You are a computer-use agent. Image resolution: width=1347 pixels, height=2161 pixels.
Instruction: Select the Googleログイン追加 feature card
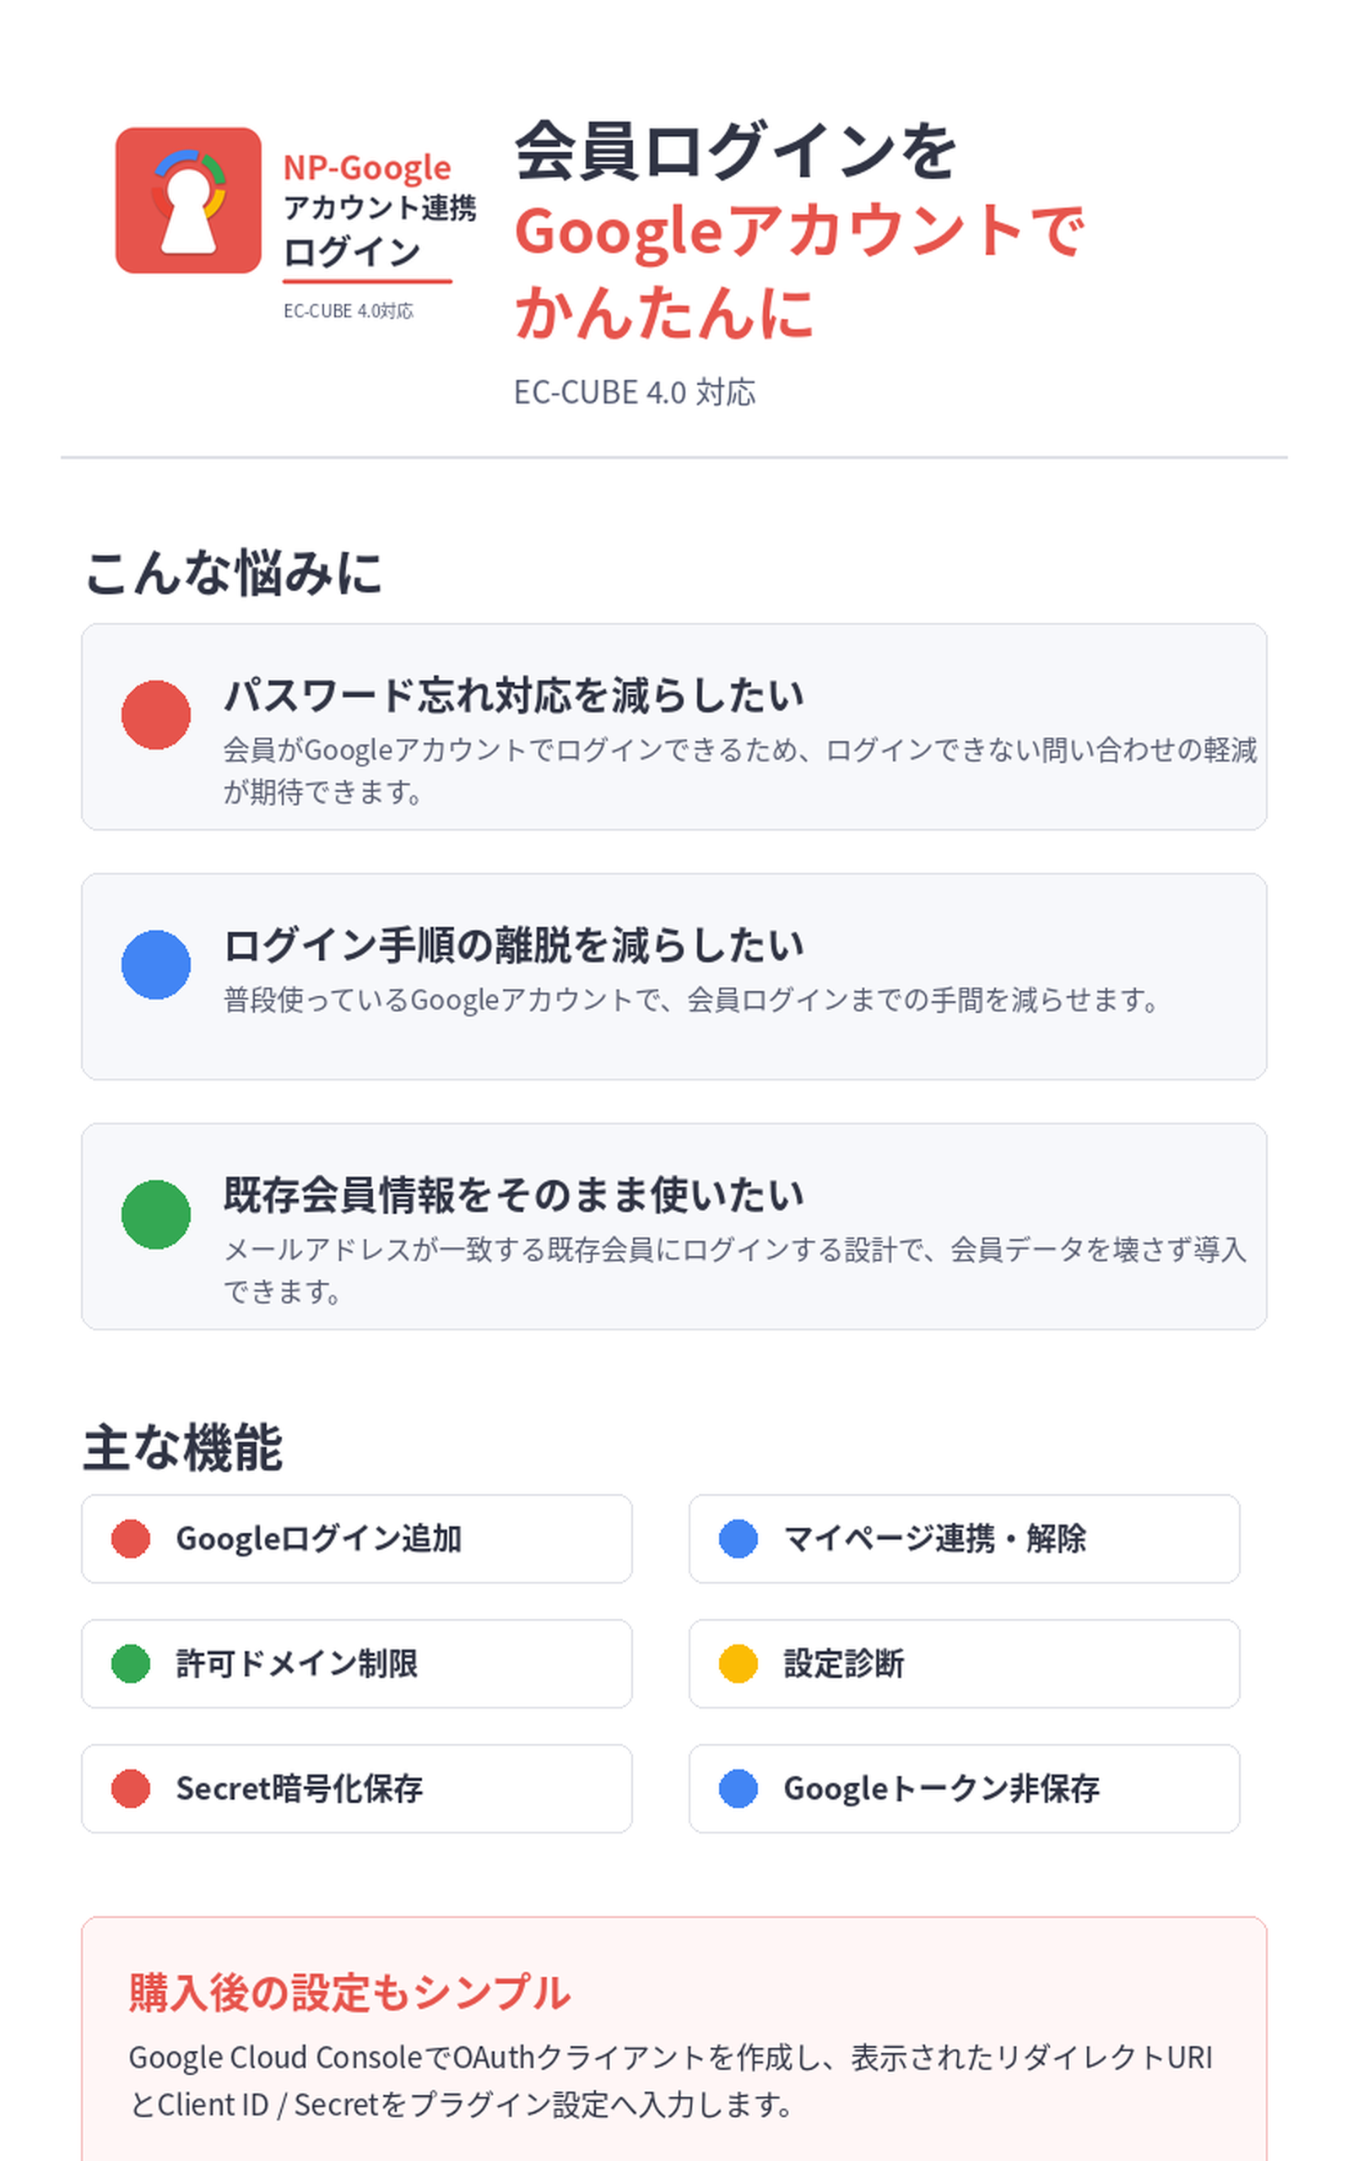[x=357, y=1539]
